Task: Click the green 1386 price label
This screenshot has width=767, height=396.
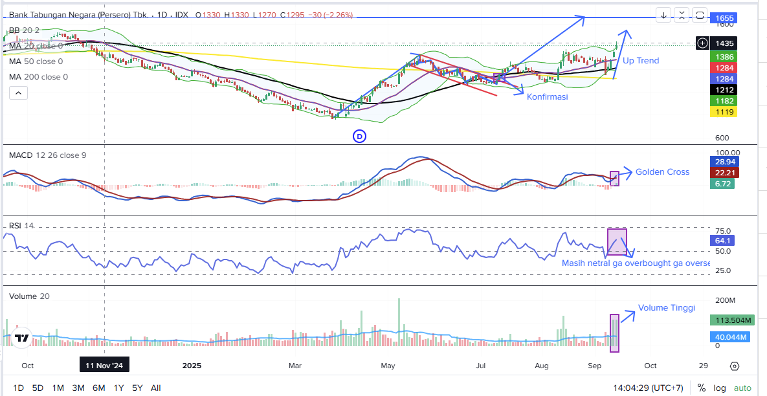Action: (x=724, y=57)
